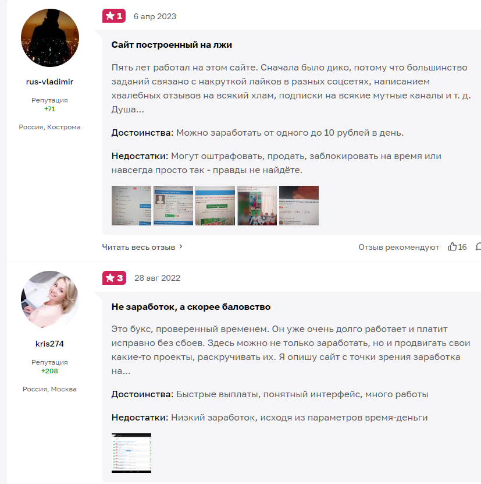
Task: Open second thumbnail showing a profile card
Action: (x=173, y=206)
